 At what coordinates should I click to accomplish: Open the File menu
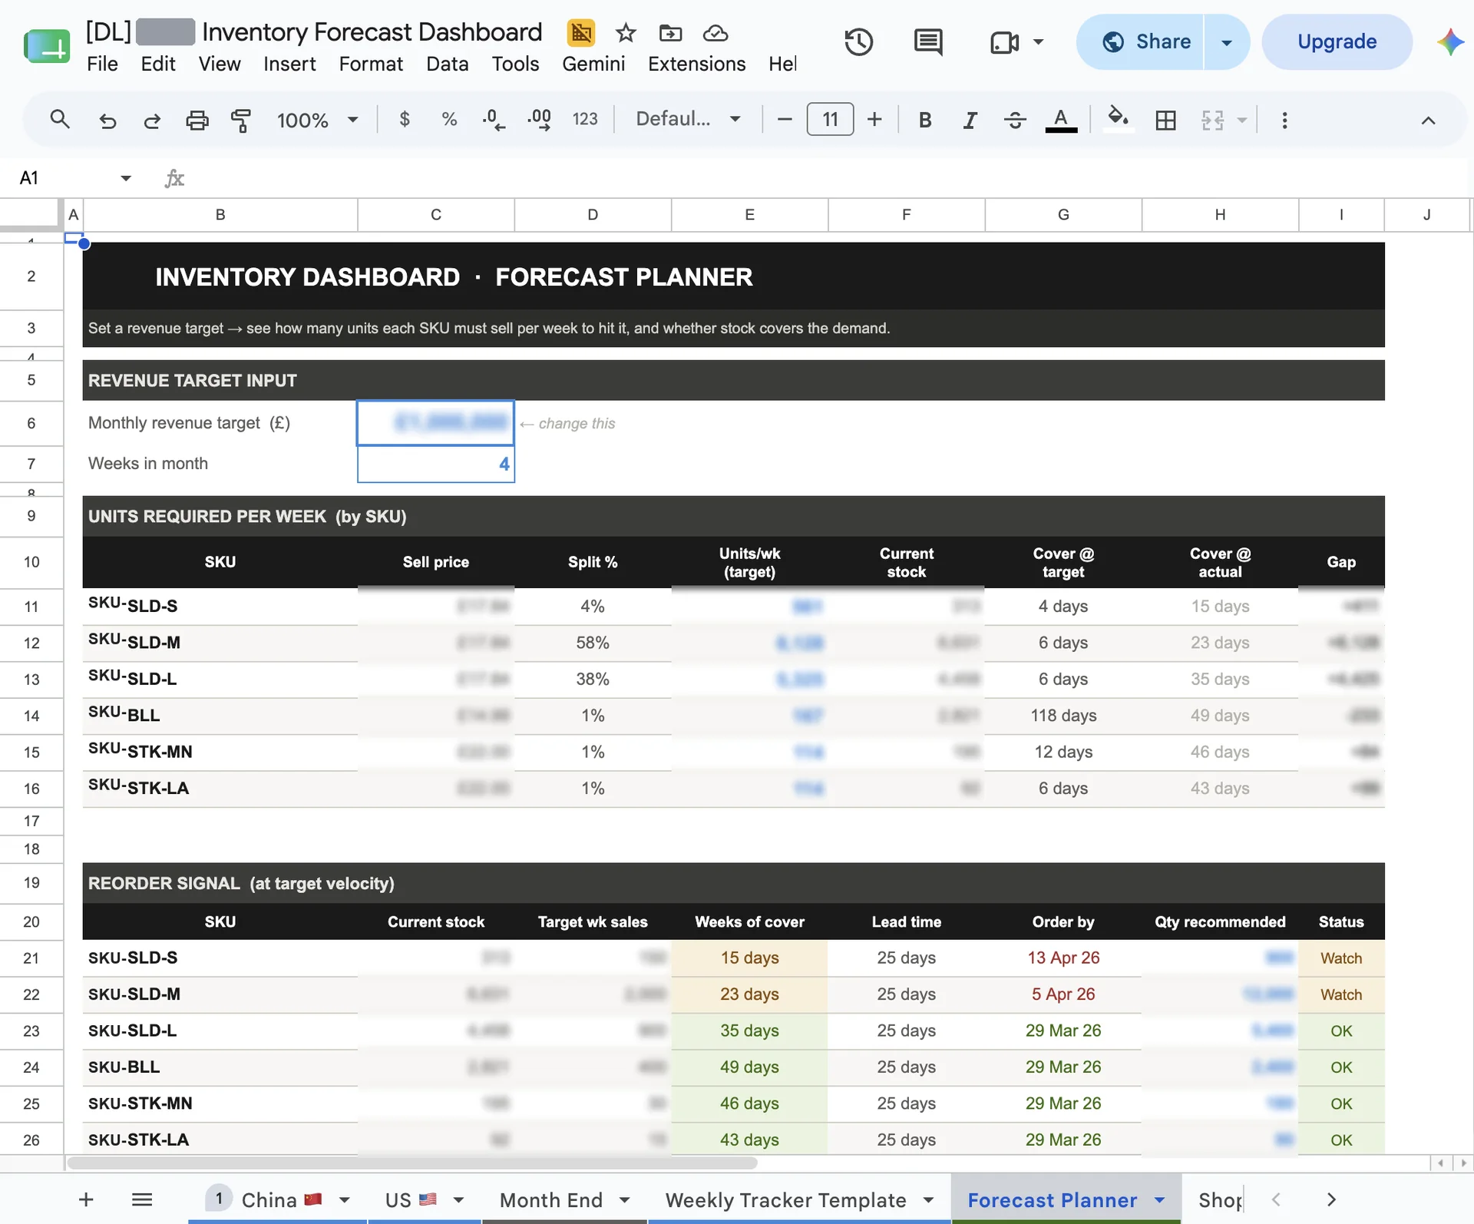pyautogui.click(x=102, y=64)
